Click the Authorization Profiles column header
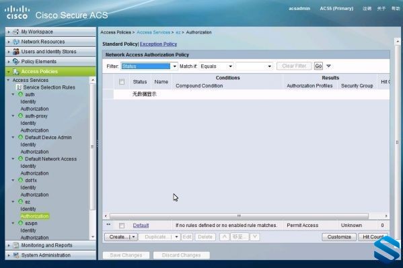403x268 pixels. 309,86
